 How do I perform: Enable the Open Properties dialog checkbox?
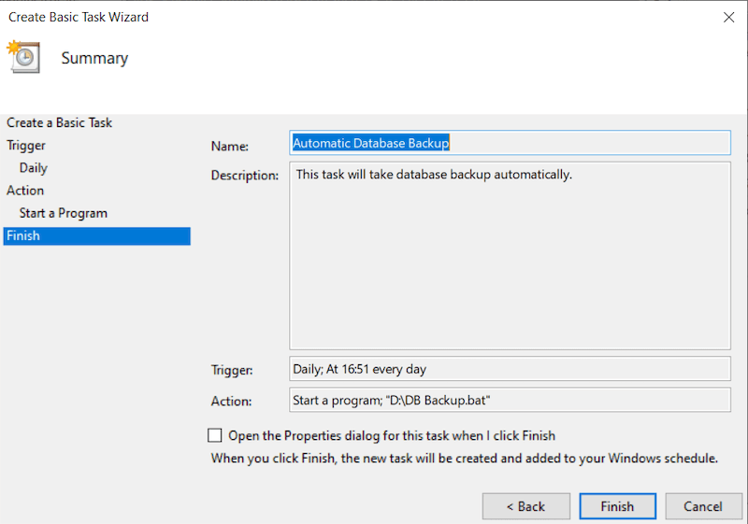[215, 435]
